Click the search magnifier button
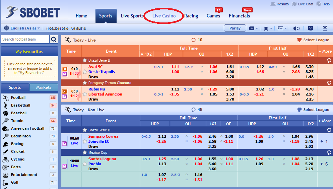333x189 pixels. pyautogui.click(x=54, y=39)
